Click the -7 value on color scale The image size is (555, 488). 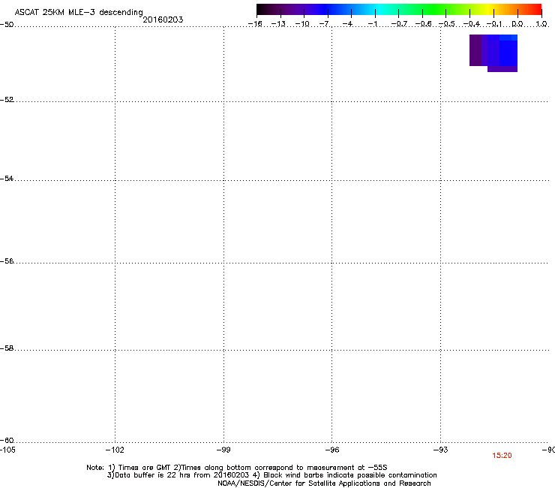pos(325,24)
